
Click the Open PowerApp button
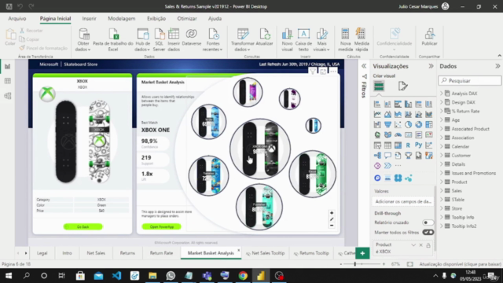[x=161, y=227]
